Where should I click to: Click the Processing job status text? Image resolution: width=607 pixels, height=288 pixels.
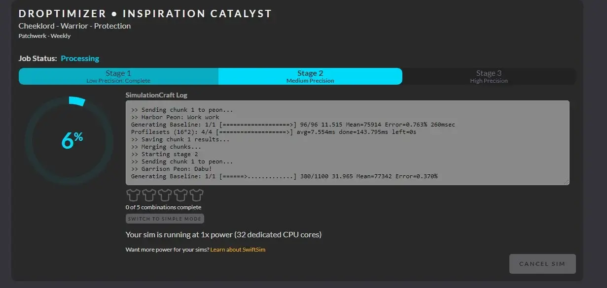[x=80, y=59]
